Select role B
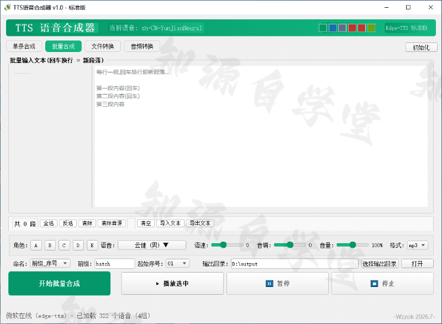Image resolution: width=442 pixels, height=324 pixels. [x=50, y=245]
